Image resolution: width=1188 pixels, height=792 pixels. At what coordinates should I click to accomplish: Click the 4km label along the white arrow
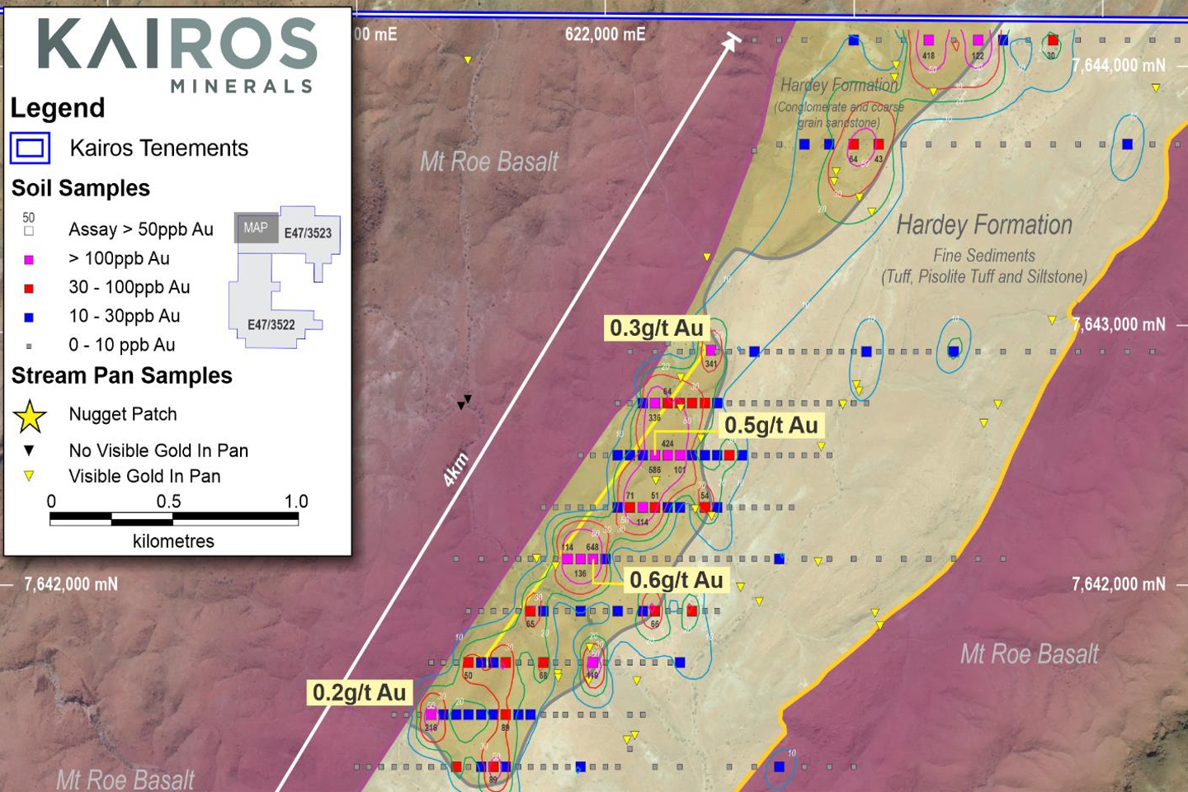tap(455, 469)
